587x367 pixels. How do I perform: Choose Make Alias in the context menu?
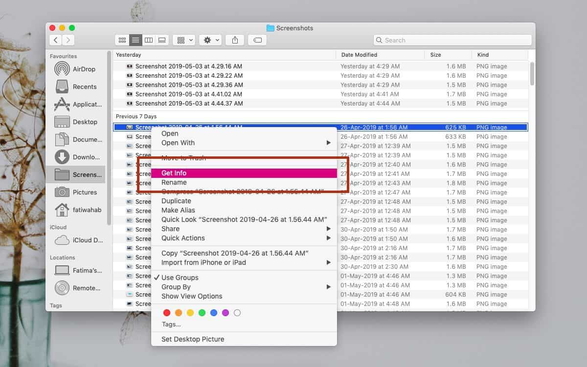click(x=244, y=210)
